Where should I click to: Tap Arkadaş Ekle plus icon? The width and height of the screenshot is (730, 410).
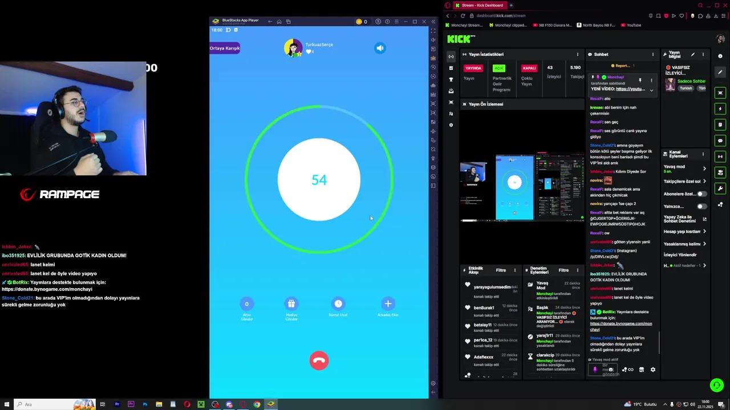point(388,304)
